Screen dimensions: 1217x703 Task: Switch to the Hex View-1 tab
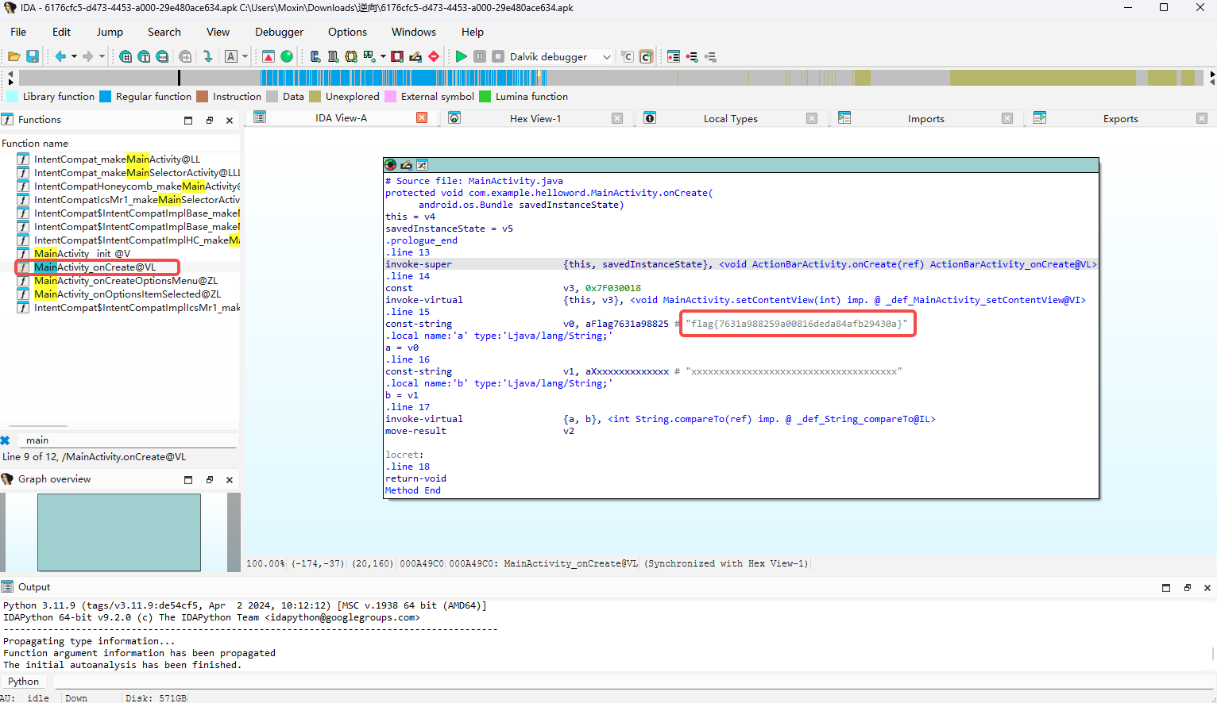[x=535, y=118]
